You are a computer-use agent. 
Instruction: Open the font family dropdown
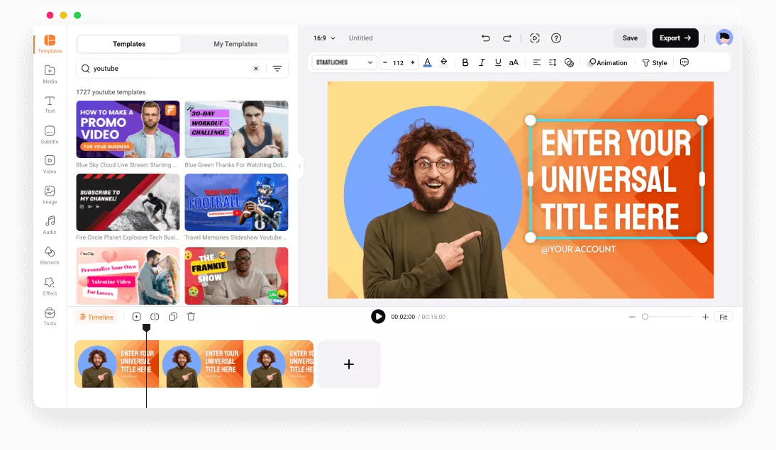click(344, 62)
